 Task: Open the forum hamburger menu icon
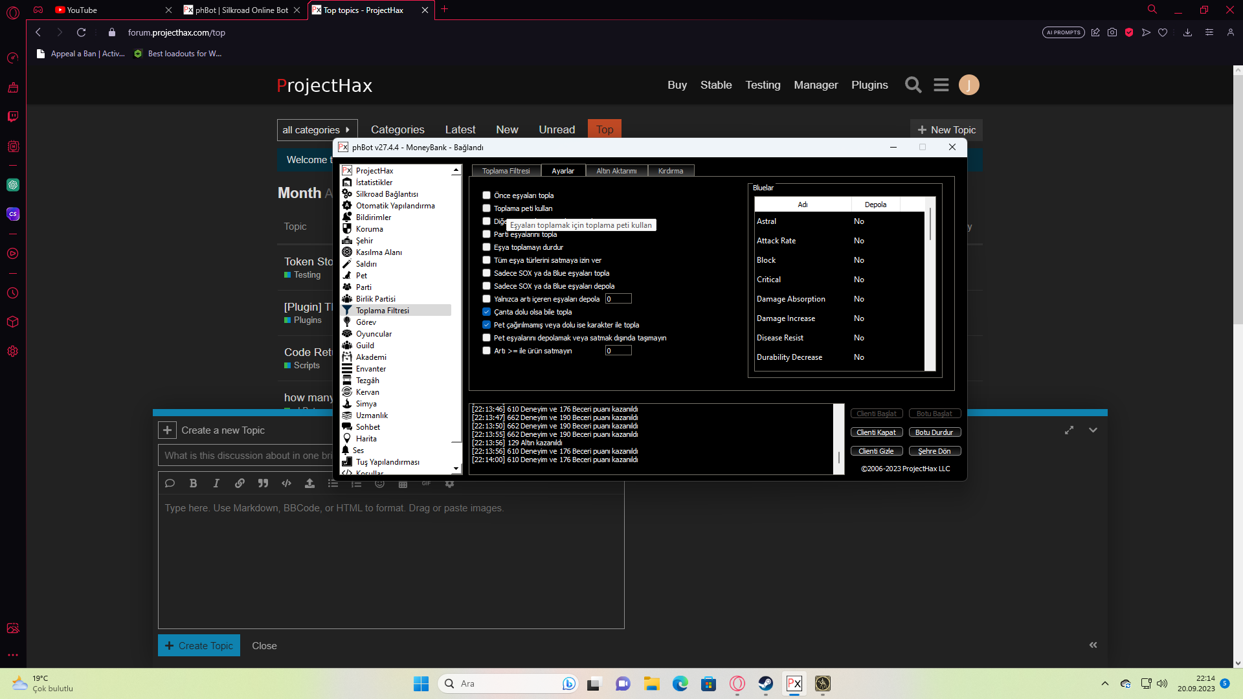click(x=941, y=85)
